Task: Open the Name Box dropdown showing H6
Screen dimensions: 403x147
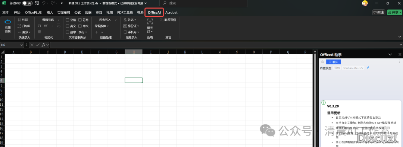Action: click(22, 45)
